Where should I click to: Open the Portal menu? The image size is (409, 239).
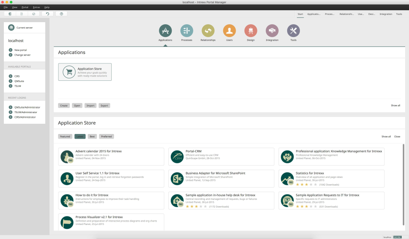point(25,7)
